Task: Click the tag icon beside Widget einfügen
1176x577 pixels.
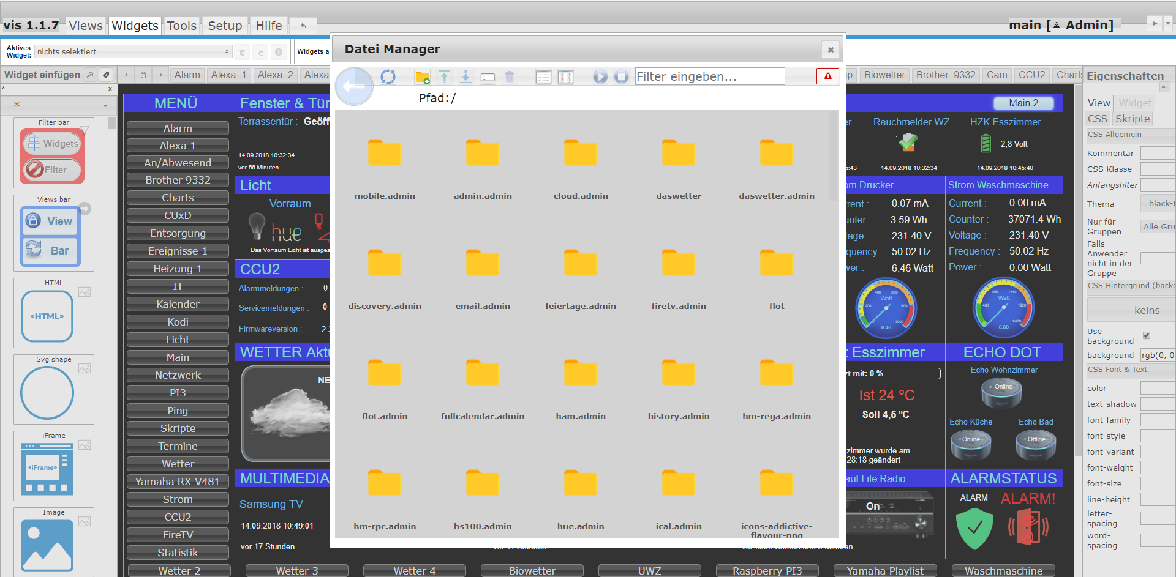Action: [106, 75]
